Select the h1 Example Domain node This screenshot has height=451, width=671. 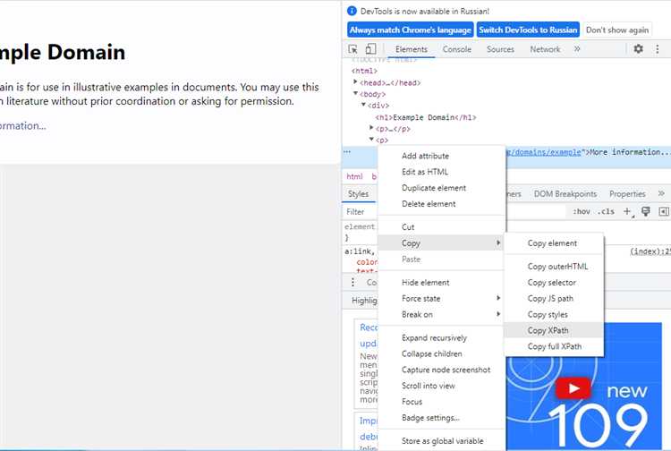tap(425, 117)
